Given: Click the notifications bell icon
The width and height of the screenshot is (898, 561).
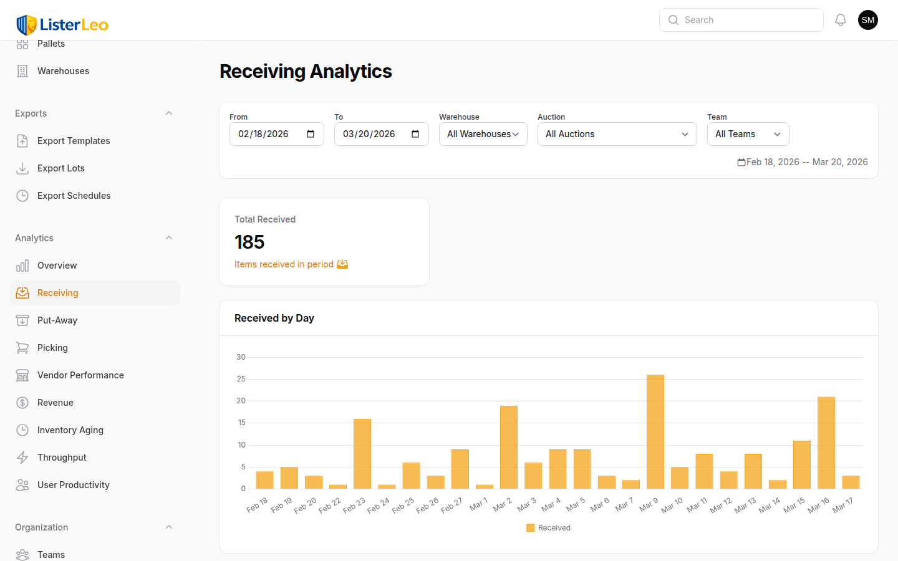Looking at the screenshot, I should click(x=841, y=20).
